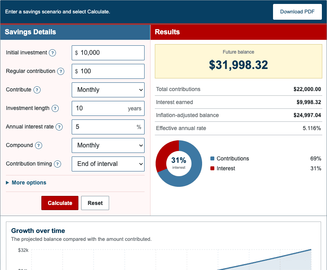Select total contributions value $22,000.00
Screen dimensions: 327x270
[307, 89]
